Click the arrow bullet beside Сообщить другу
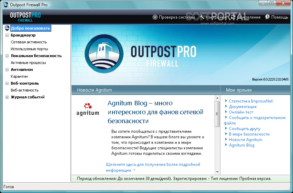Screen dimensions: 293x193 (226, 128)
